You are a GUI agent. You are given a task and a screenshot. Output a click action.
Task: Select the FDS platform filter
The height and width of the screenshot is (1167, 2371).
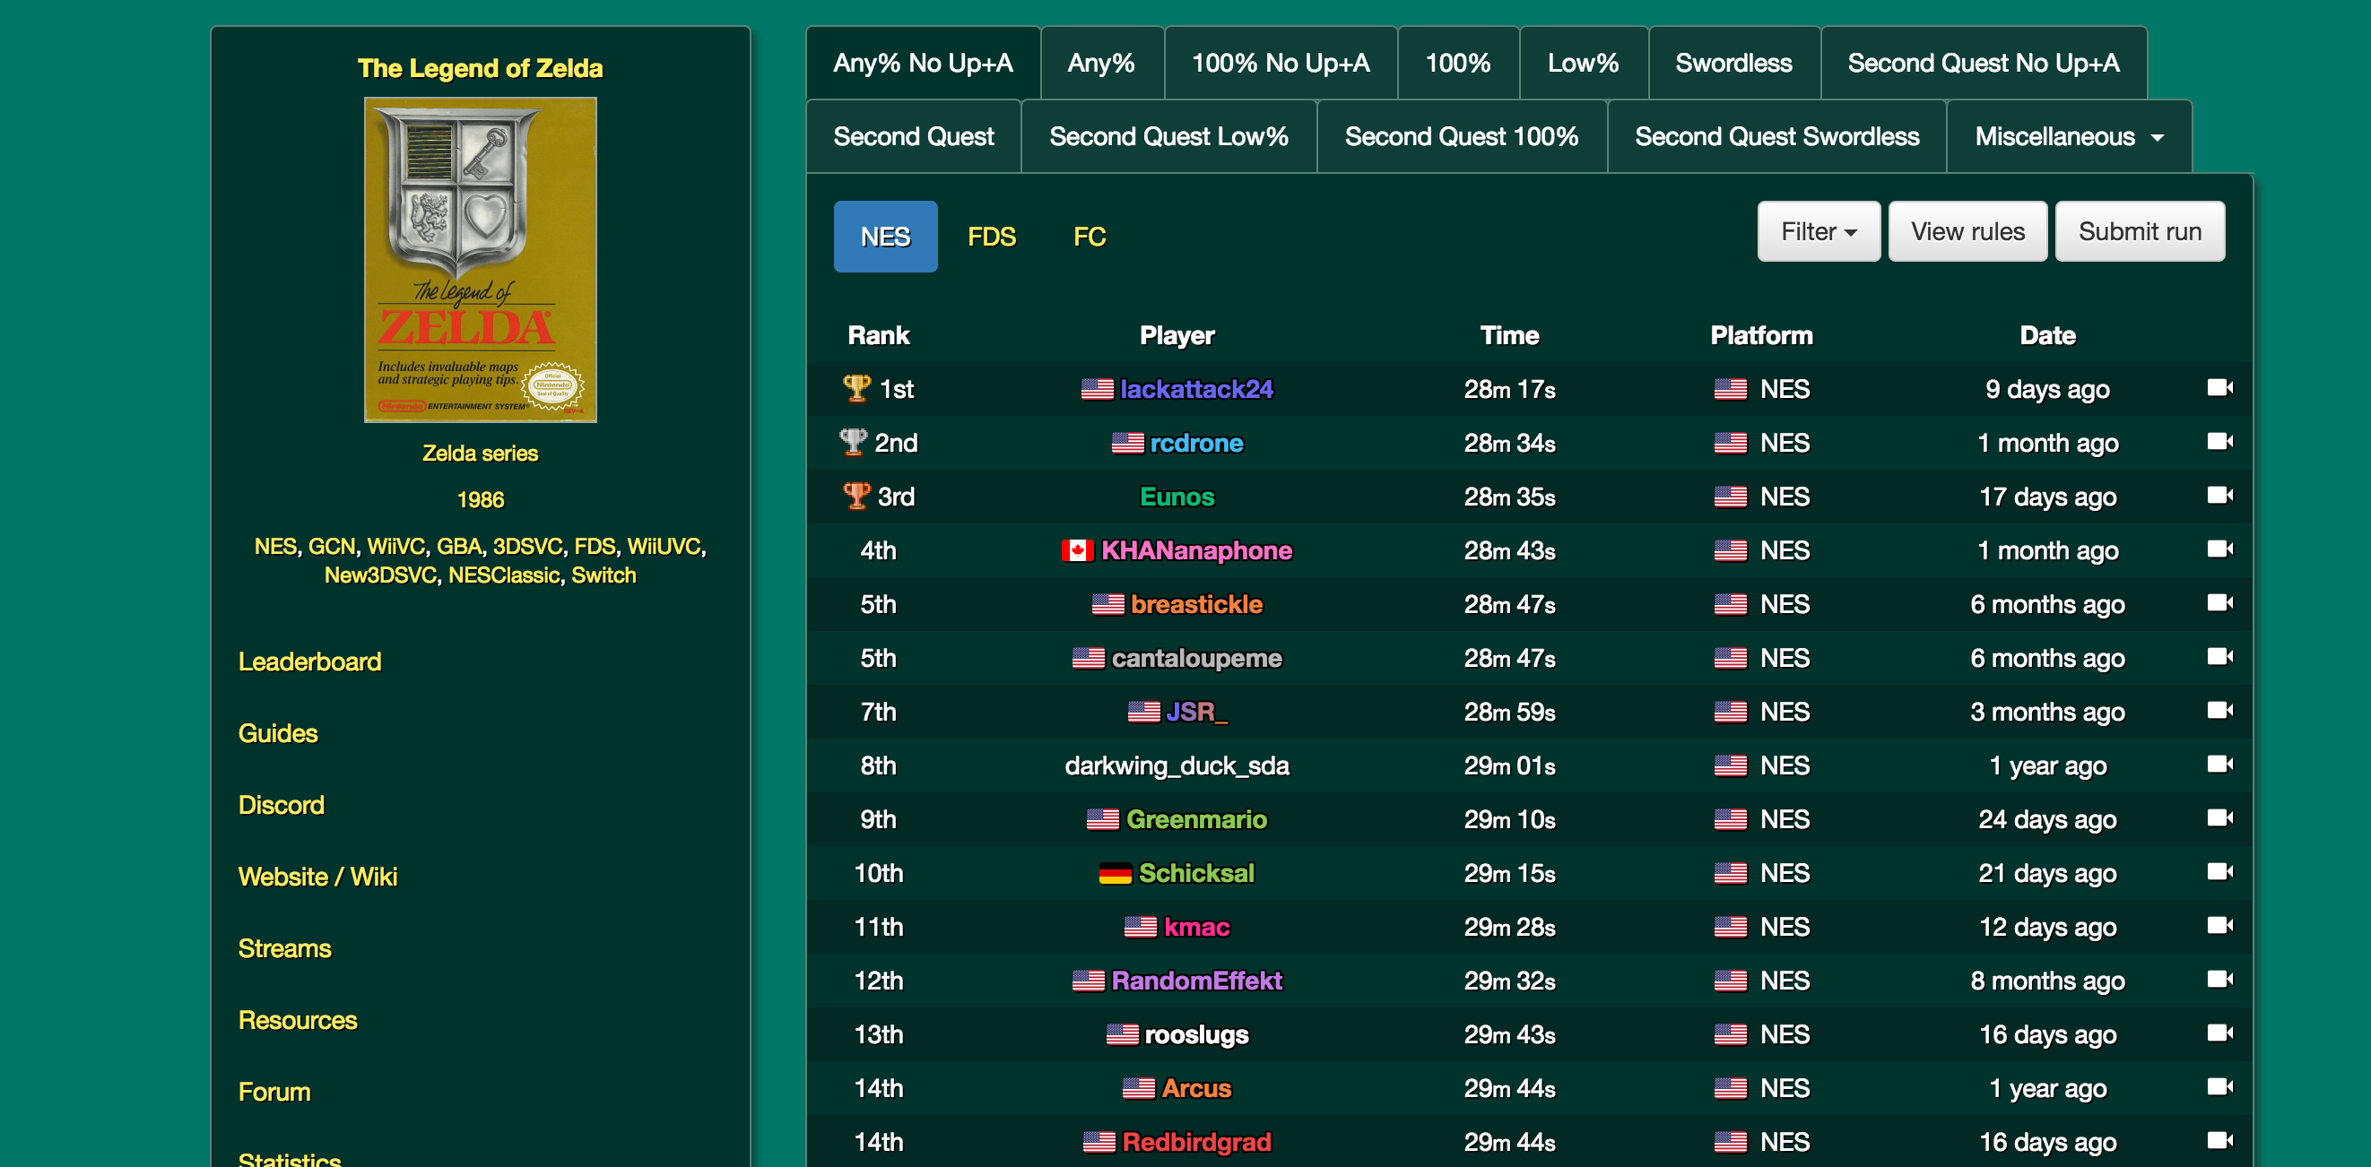[x=991, y=237]
